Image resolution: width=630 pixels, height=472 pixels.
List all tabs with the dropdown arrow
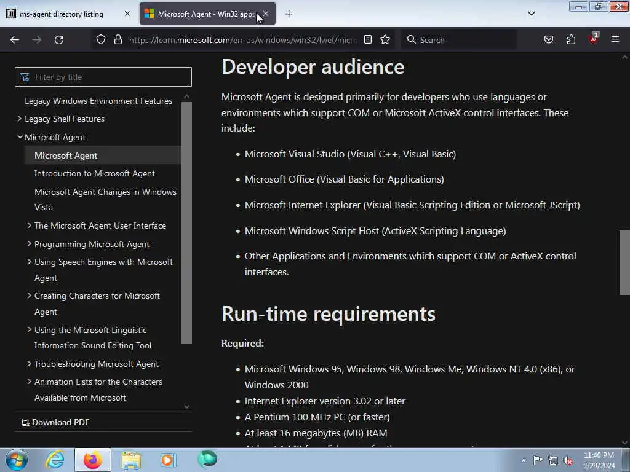531,14
